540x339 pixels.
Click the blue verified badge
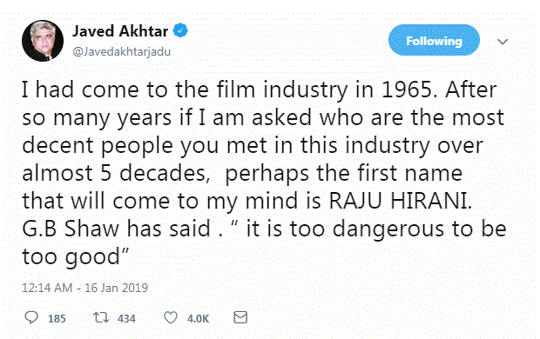click(x=180, y=31)
